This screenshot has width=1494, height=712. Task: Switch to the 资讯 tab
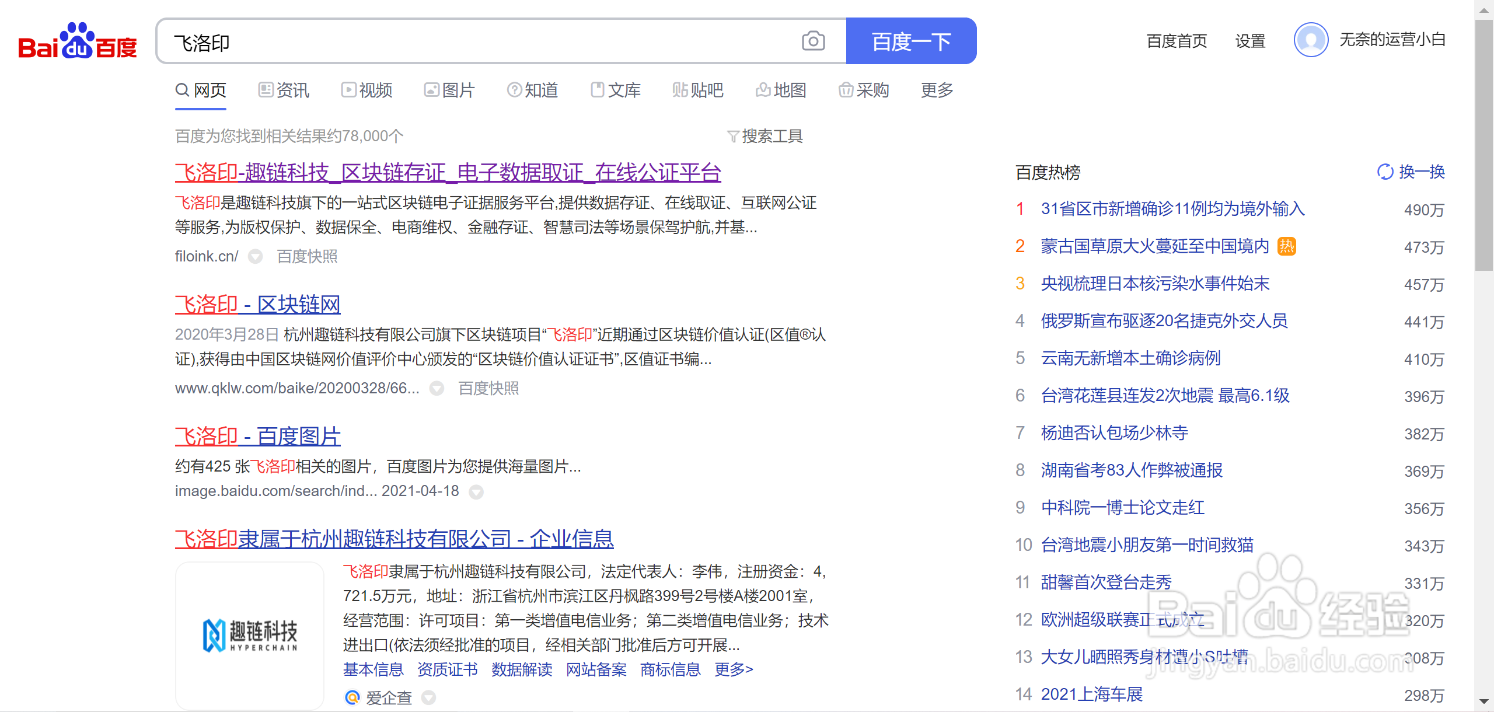pyautogui.click(x=284, y=90)
